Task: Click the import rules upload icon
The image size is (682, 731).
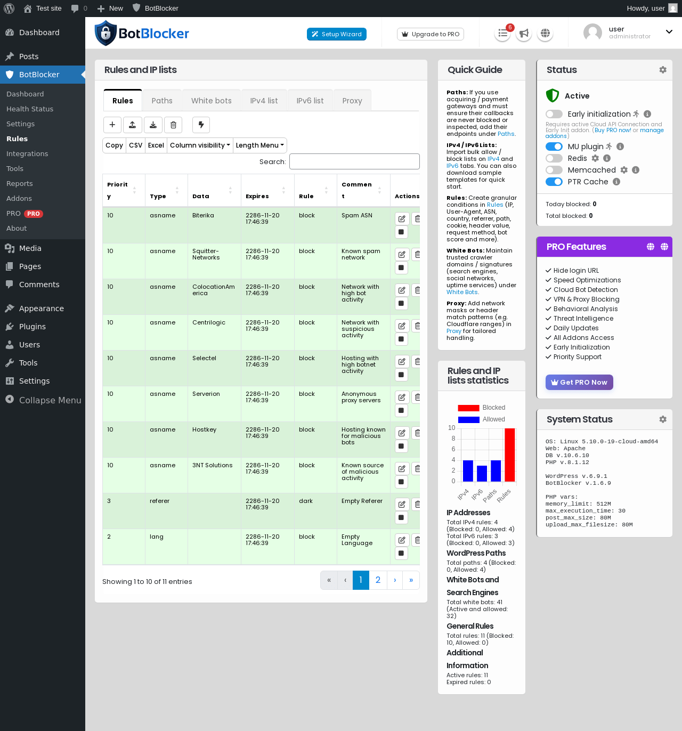Action: pyautogui.click(x=133, y=125)
